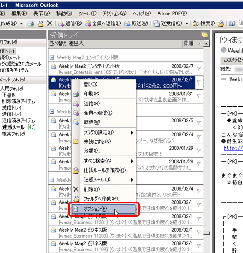Click the message list scrollbar thumb
Viewport: 243px width, 253px height.
(206, 233)
